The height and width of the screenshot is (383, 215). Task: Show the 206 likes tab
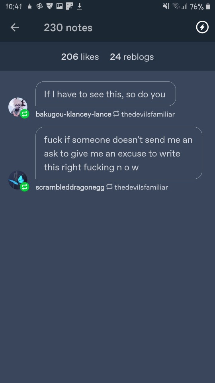coord(80,57)
